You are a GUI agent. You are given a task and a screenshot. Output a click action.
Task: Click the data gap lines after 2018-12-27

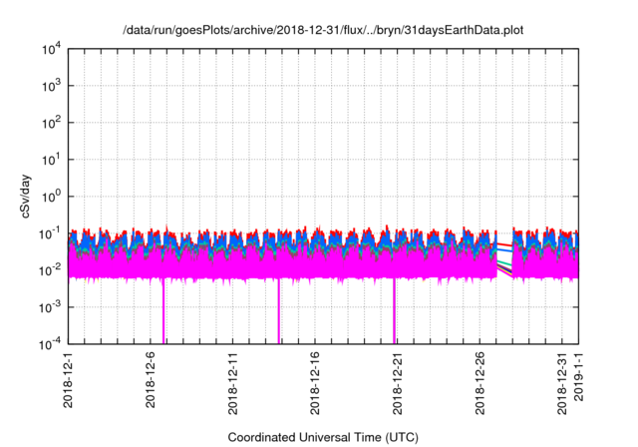[x=504, y=258]
